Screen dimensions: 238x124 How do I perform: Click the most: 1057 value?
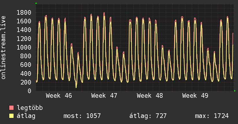82,116
